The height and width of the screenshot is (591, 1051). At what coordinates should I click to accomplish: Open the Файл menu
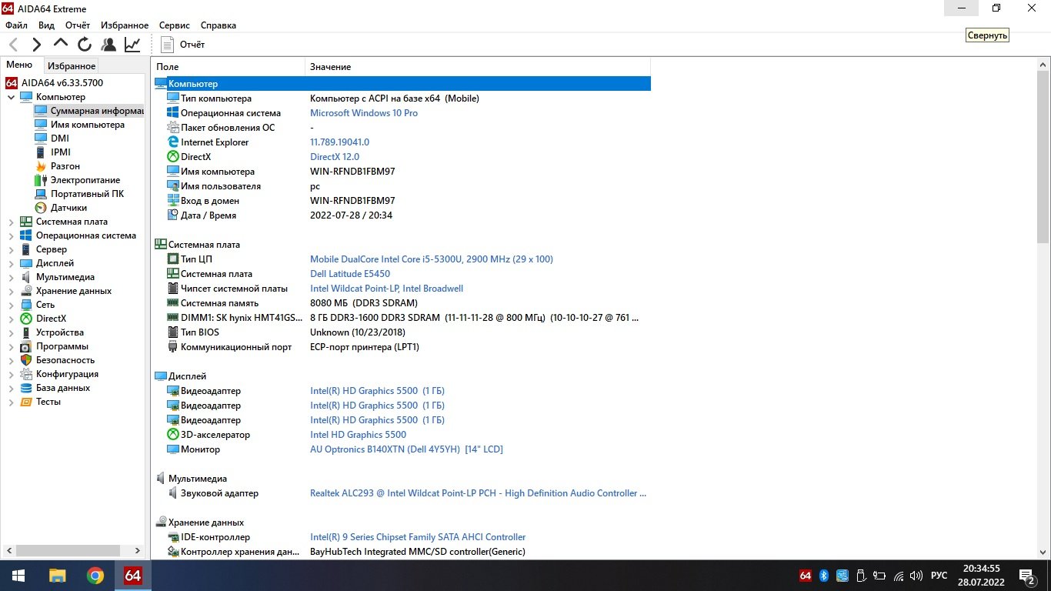pyautogui.click(x=16, y=25)
